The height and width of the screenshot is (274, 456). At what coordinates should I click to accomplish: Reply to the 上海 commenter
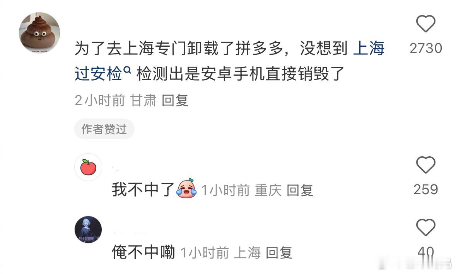pos(279,252)
